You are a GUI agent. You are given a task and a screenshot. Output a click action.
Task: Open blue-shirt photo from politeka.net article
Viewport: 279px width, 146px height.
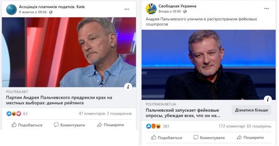(69, 52)
